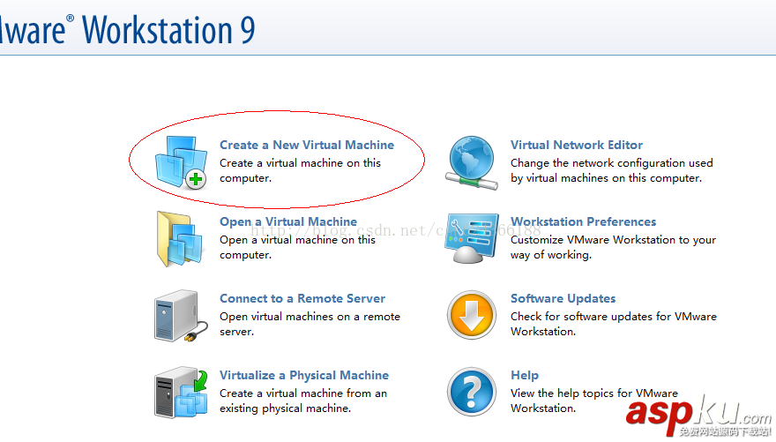Choose the Virtualize a Physical Machine link
The width and height of the screenshot is (776, 442).
(304, 375)
